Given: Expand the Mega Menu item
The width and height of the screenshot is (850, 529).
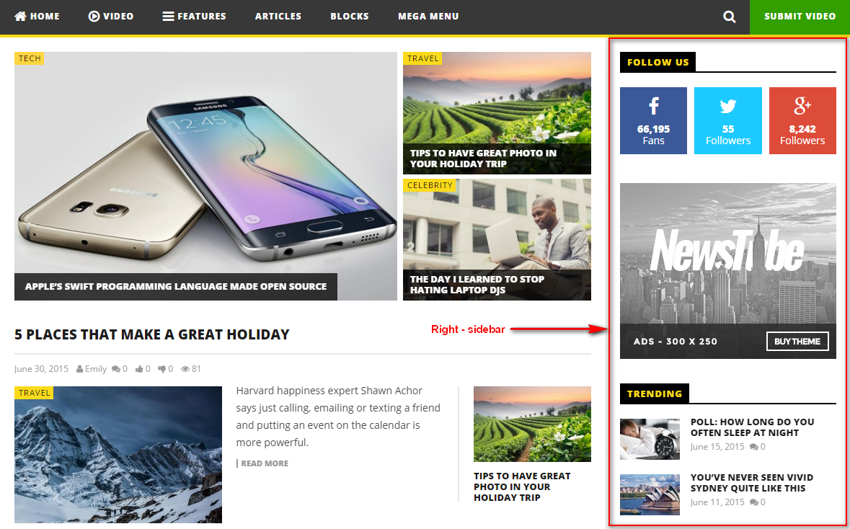Looking at the screenshot, I should (x=428, y=17).
